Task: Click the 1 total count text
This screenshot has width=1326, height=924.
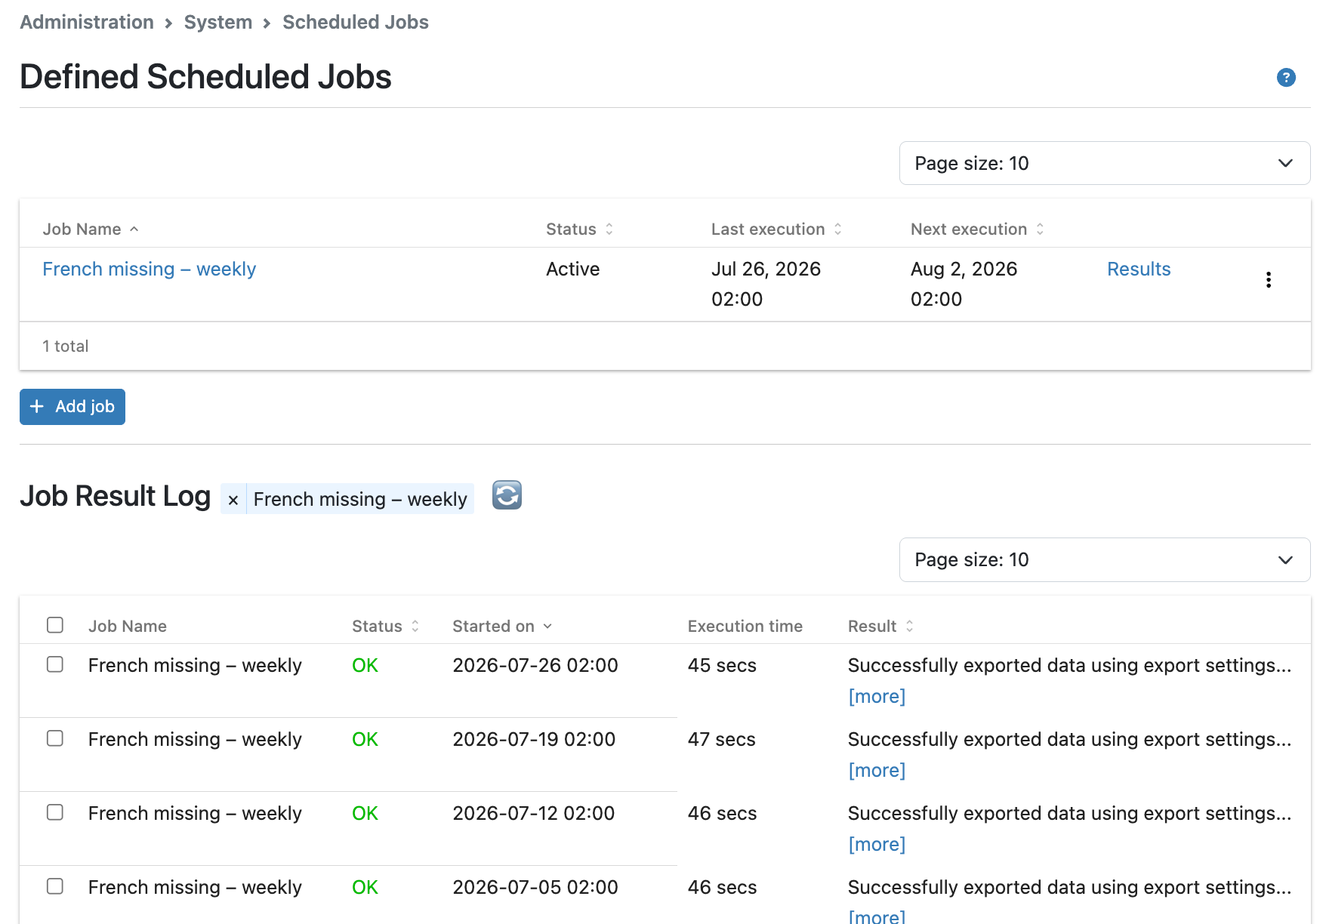Action: (x=66, y=346)
